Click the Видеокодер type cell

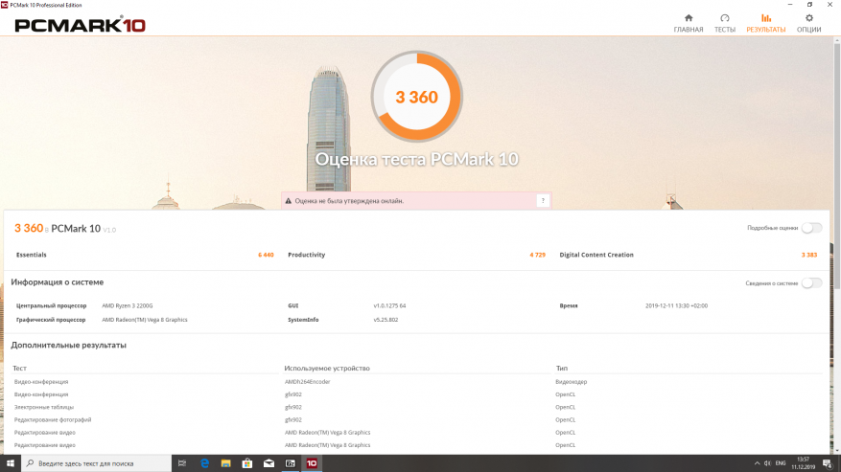[x=572, y=382]
